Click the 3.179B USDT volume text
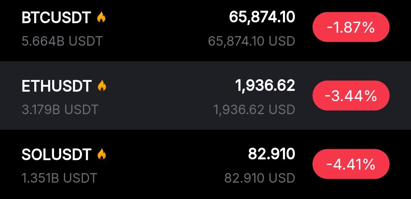Image resolution: width=411 pixels, height=199 pixels. (x=60, y=109)
